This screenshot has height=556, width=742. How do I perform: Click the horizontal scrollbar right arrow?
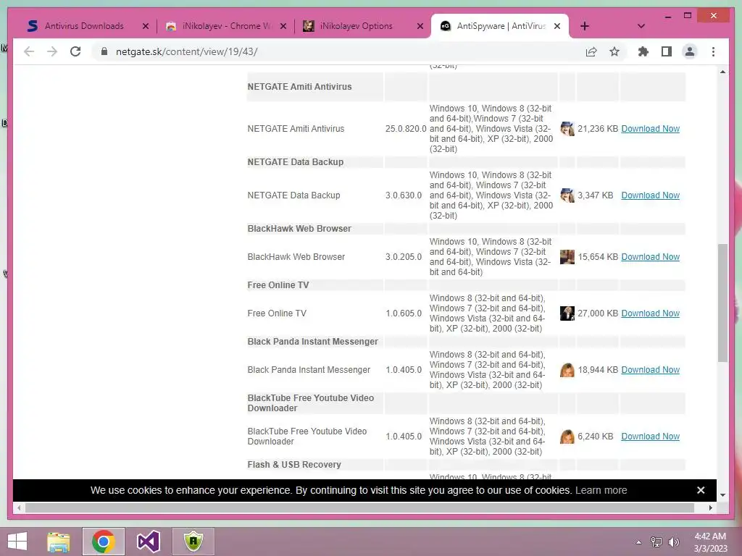(710, 507)
